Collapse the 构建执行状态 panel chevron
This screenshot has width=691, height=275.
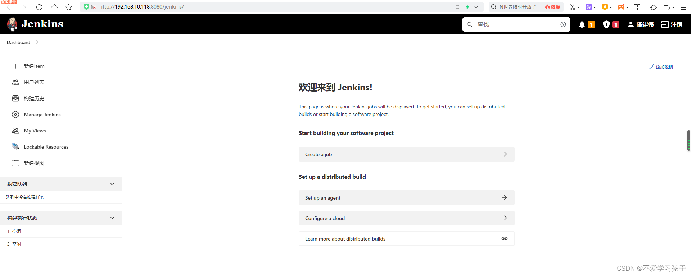click(x=112, y=218)
